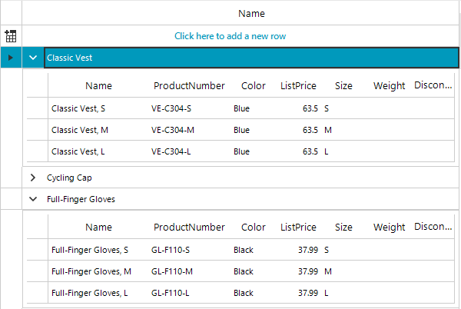Image resolution: width=461 pixels, height=309 pixels.
Task: Click the new row grid icon
Action: click(11, 36)
